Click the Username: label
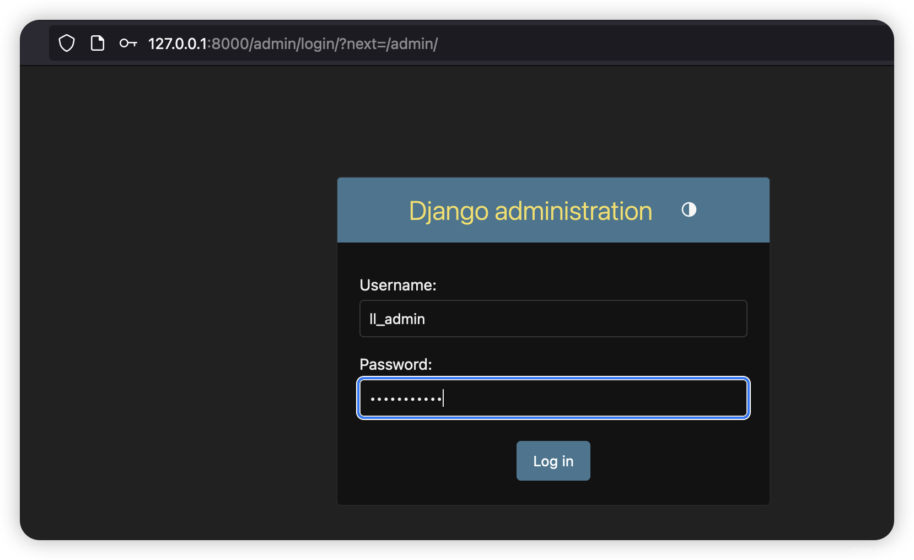This screenshot has height=560, width=914. coord(398,285)
